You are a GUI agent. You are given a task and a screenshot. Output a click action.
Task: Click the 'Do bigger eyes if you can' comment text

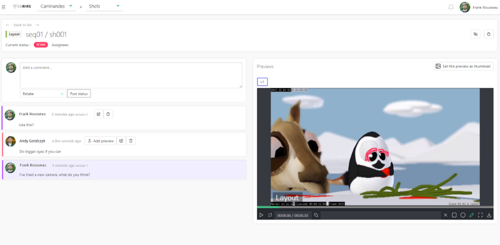(x=40, y=151)
